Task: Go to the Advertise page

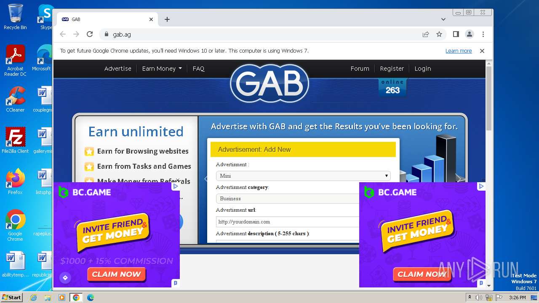Action: click(x=118, y=69)
